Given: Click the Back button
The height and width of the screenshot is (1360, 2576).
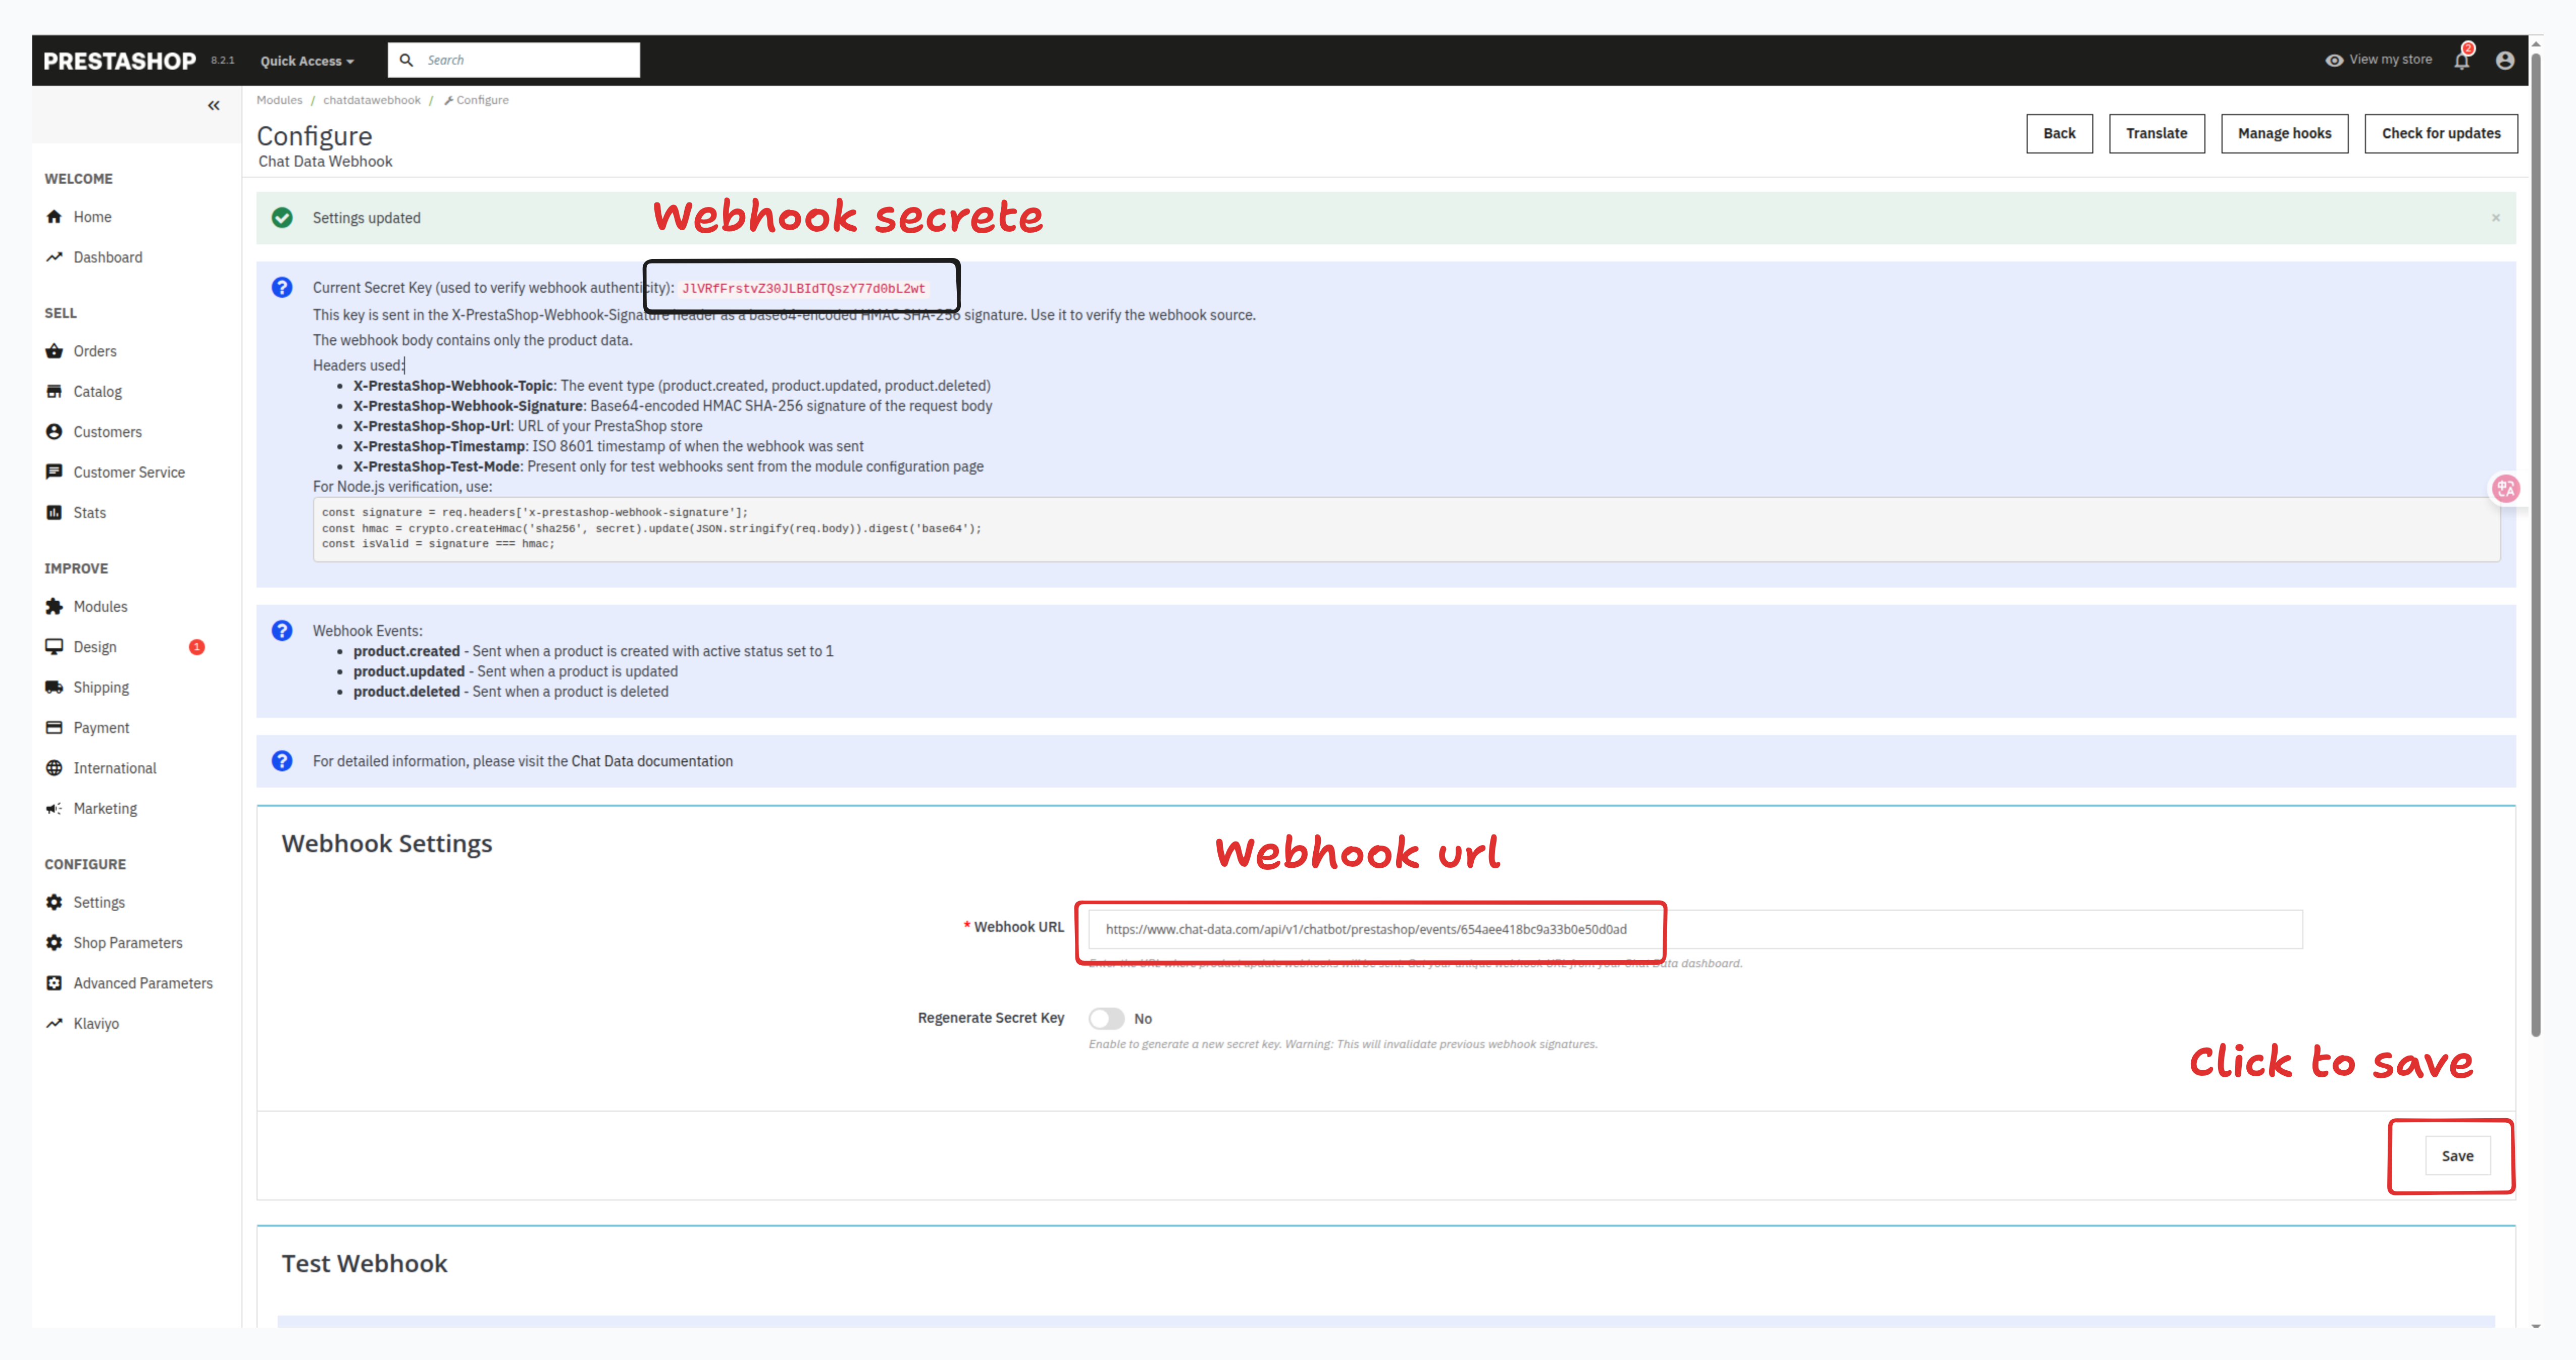Looking at the screenshot, I should tap(2059, 133).
